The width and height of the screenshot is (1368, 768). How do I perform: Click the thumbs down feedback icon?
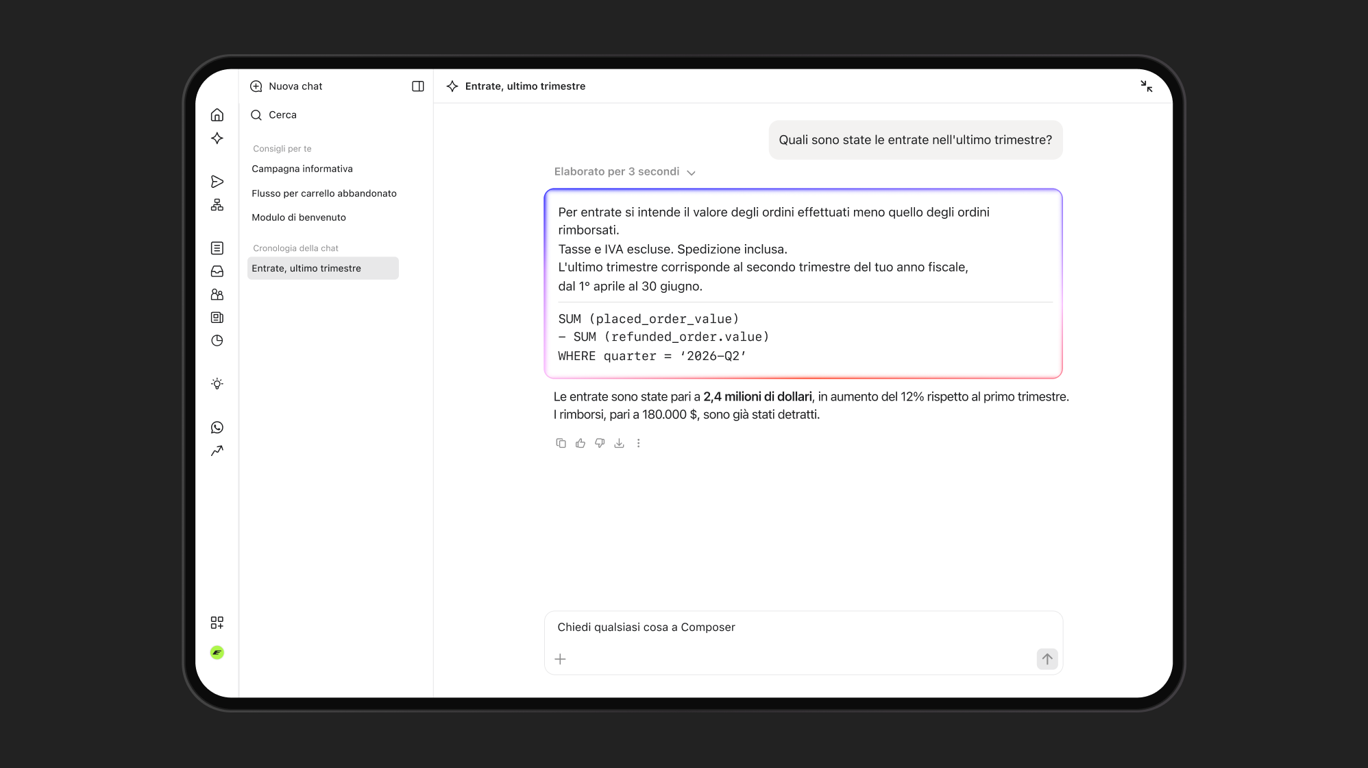click(x=600, y=444)
